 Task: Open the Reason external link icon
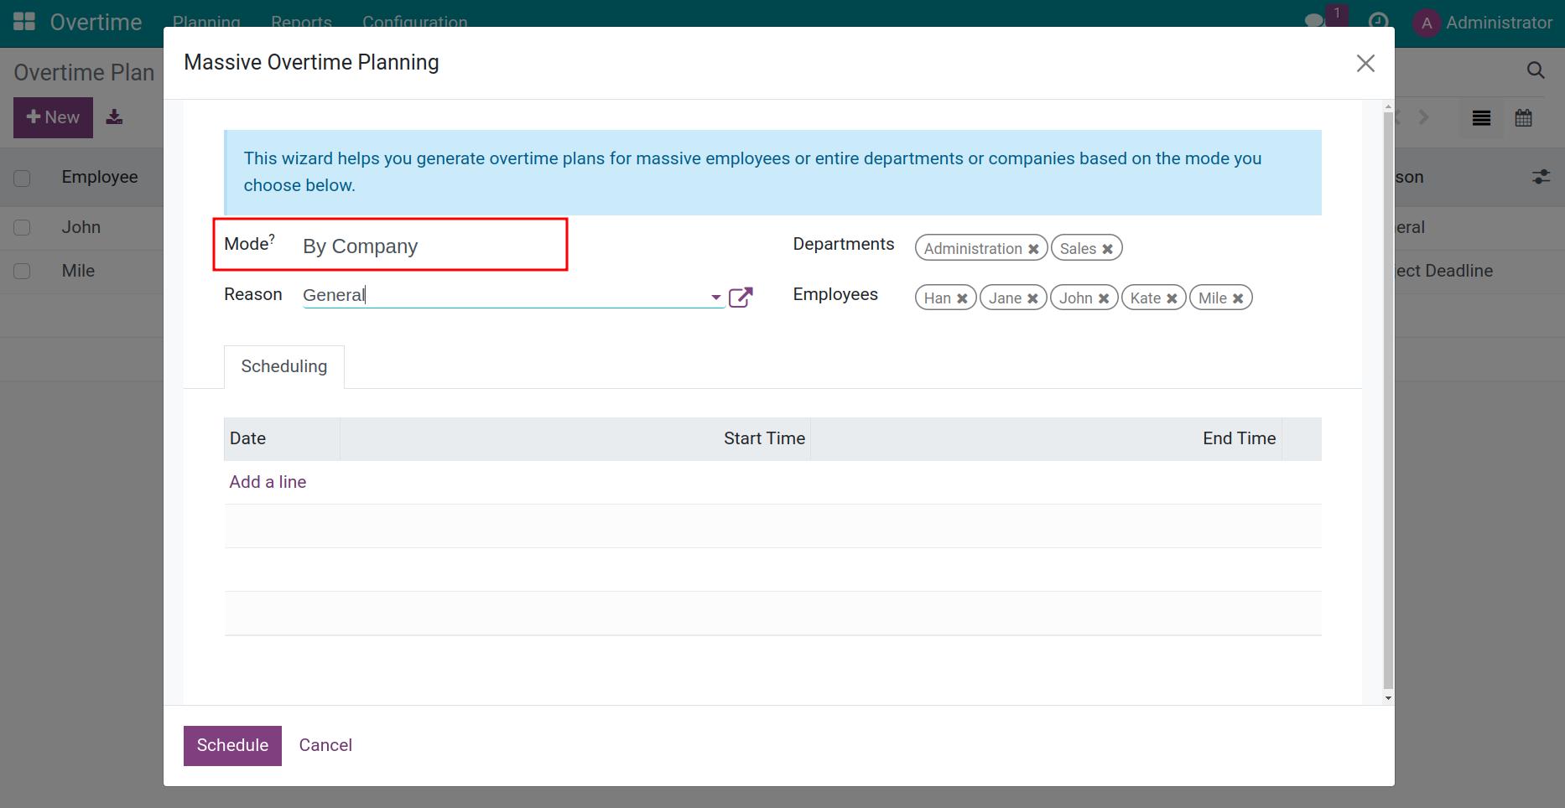click(741, 298)
